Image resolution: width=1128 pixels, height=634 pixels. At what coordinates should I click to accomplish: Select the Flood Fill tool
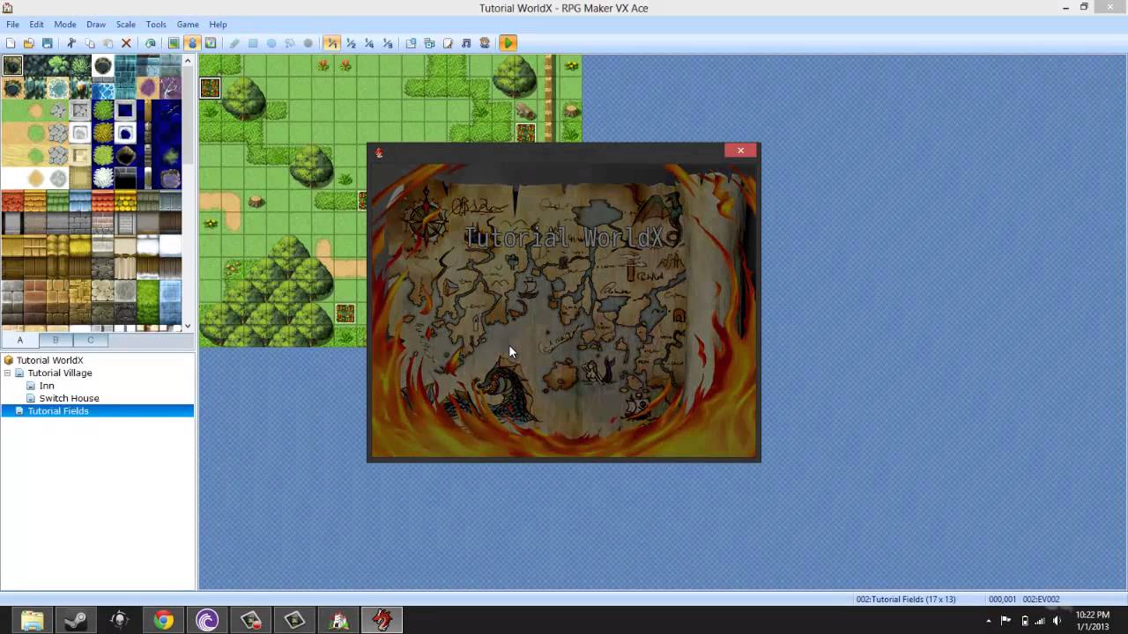(290, 43)
